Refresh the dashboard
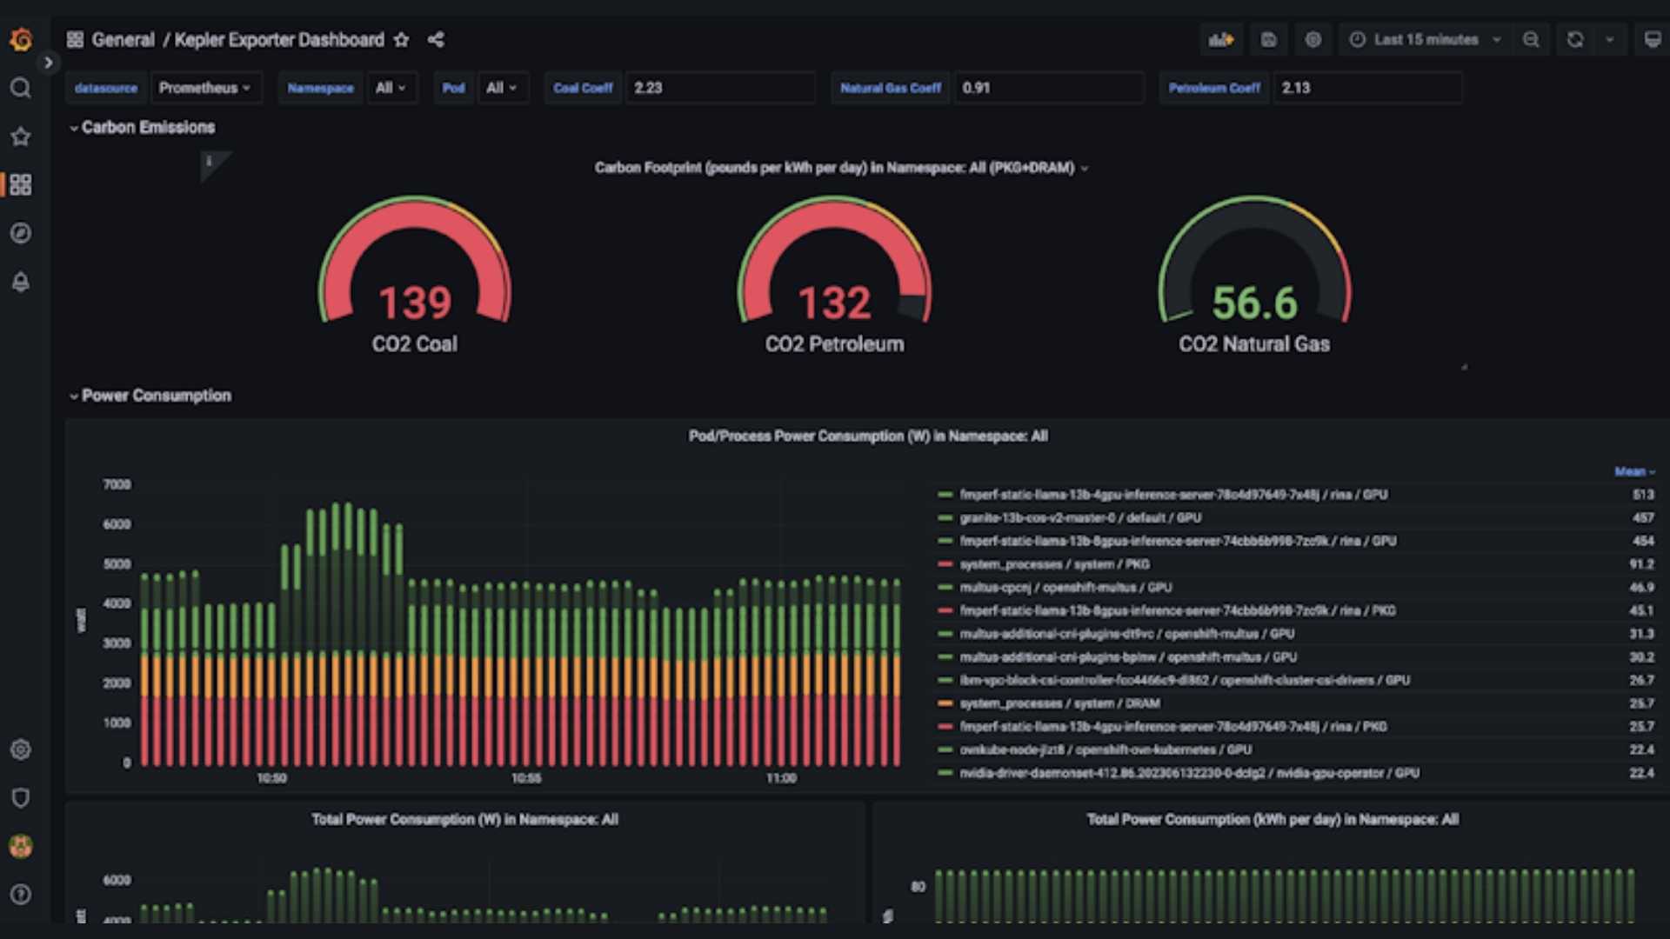The height and width of the screenshot is (939, 1670). [1575, 40]
